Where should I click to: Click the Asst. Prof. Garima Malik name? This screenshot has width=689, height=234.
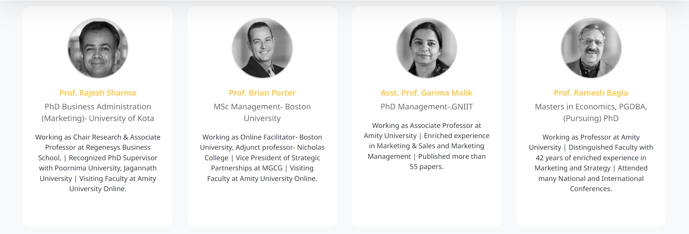[x=426, y=93]
